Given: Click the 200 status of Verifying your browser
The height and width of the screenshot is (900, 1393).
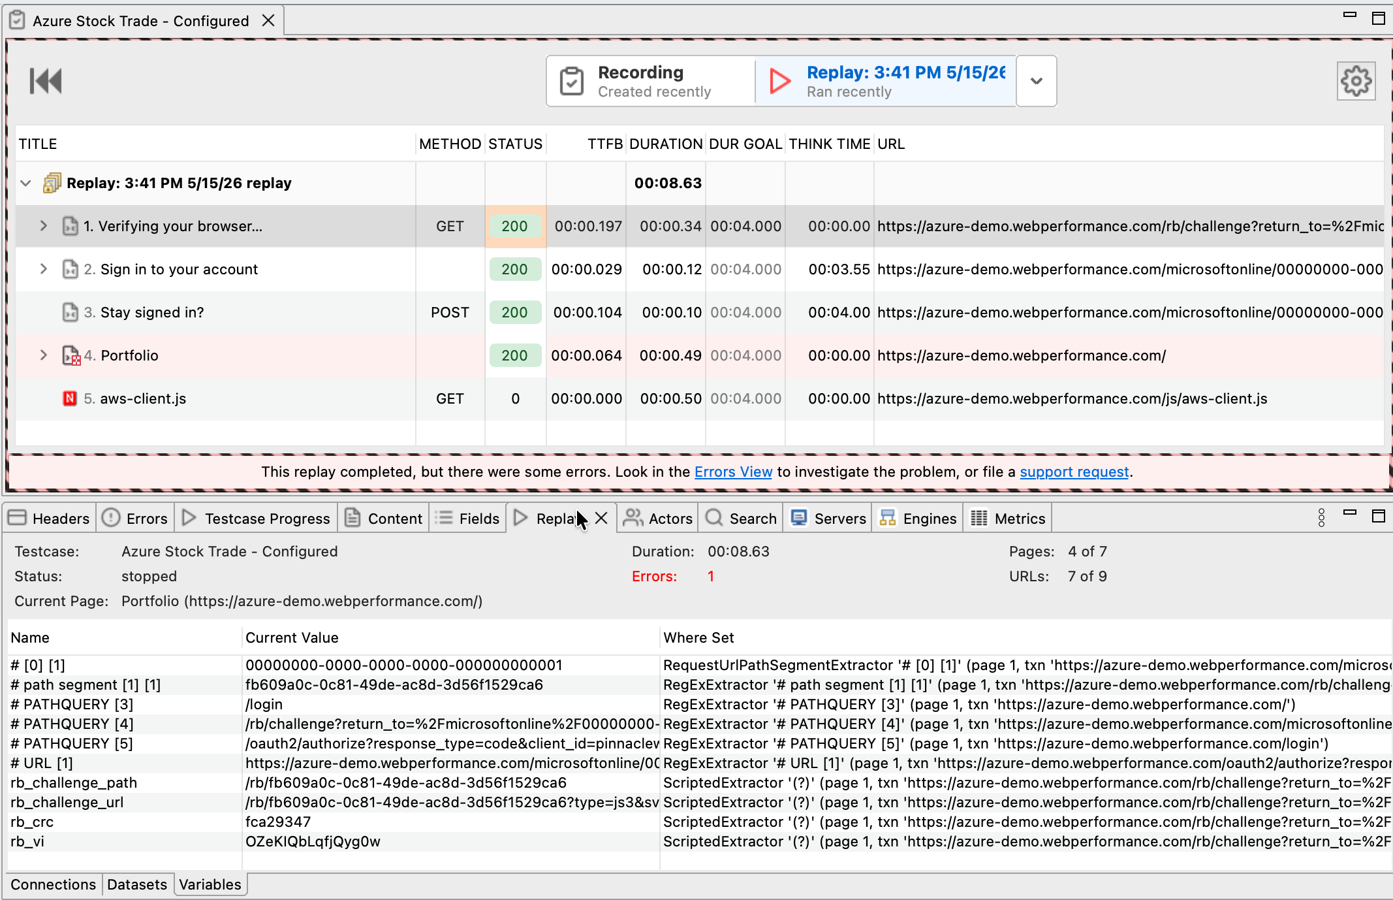Looking at the screenshot, I should [515, 226].
